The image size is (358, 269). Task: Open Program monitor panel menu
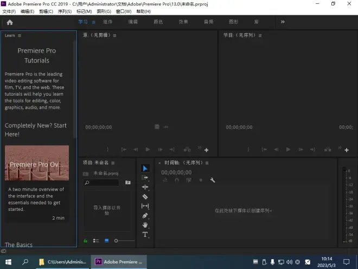[260, 35]
